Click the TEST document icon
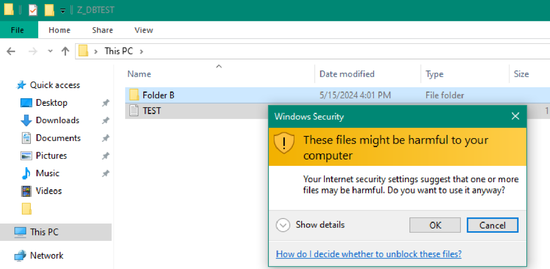550x269 pixels. click(x=134, y=110)
